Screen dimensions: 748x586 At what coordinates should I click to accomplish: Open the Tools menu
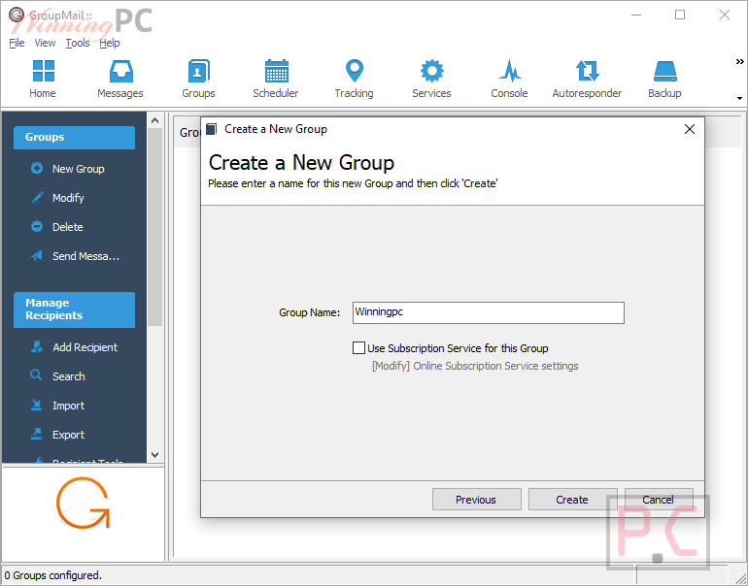pos(78,43)
